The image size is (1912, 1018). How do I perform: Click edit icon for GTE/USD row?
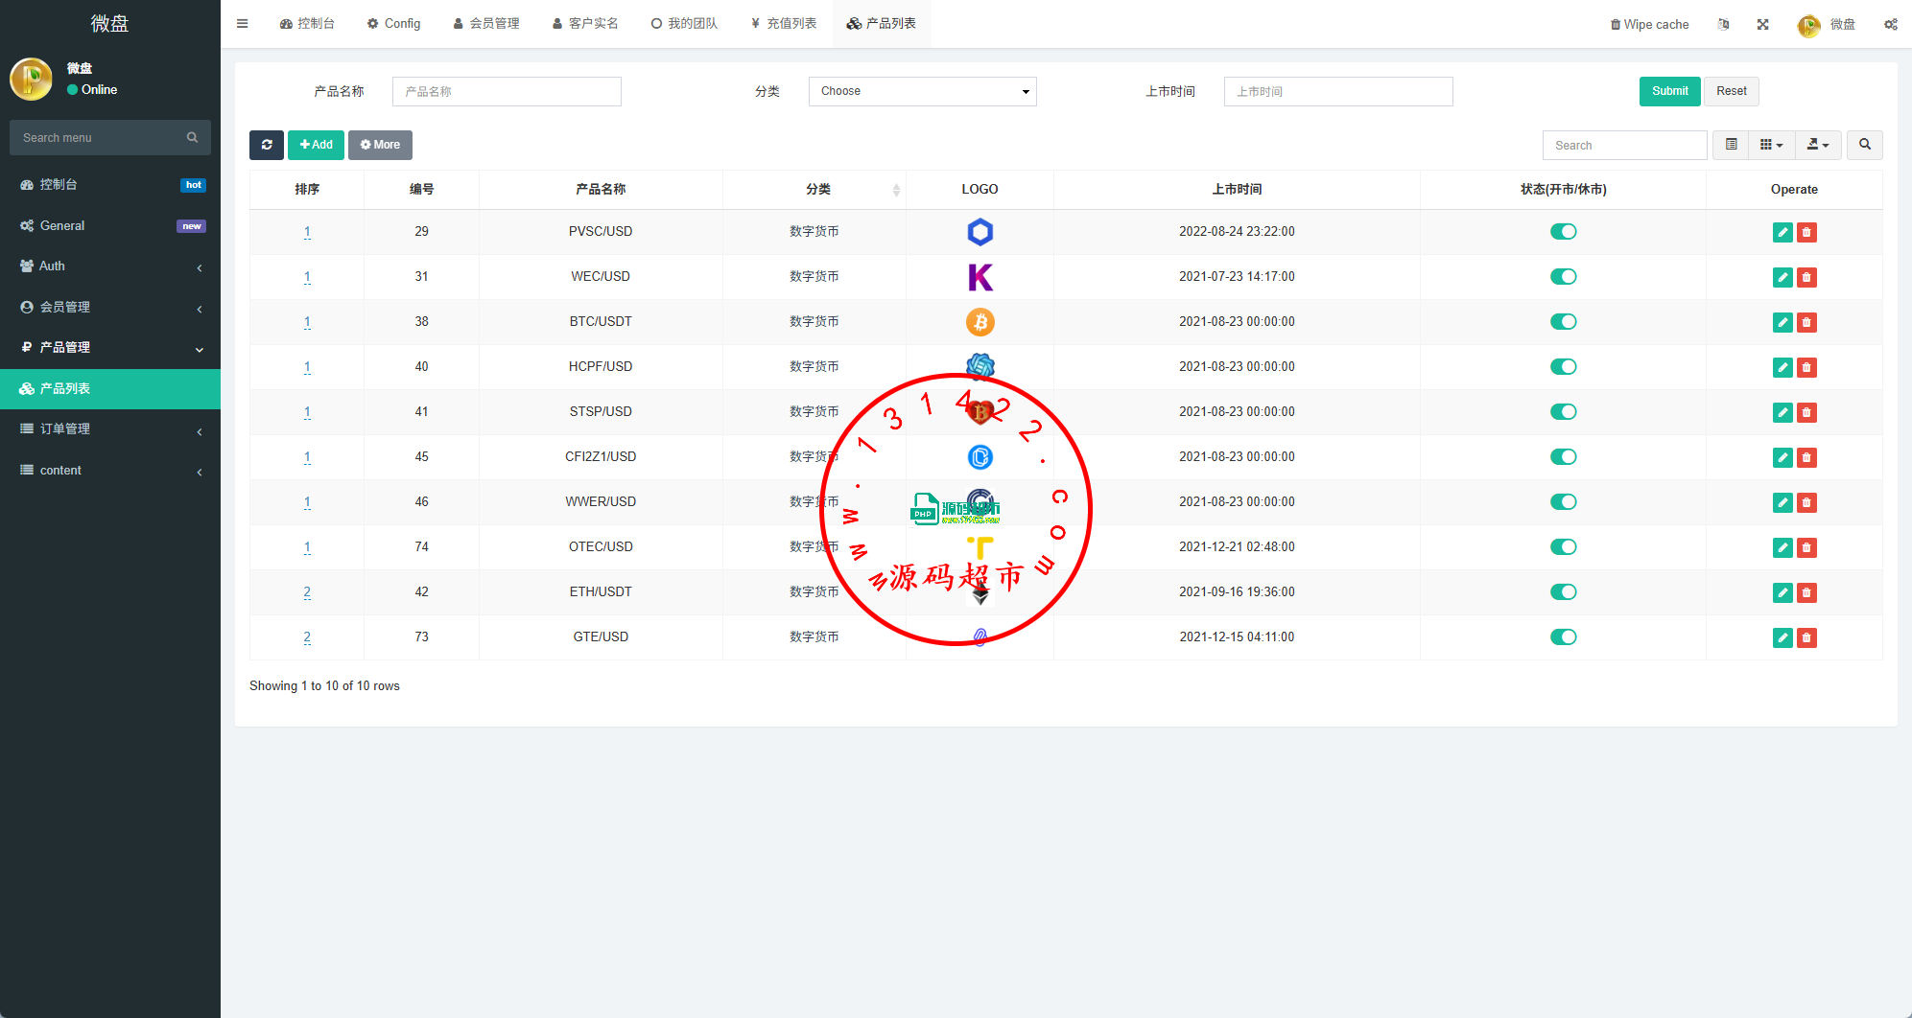pos(1782,637)
